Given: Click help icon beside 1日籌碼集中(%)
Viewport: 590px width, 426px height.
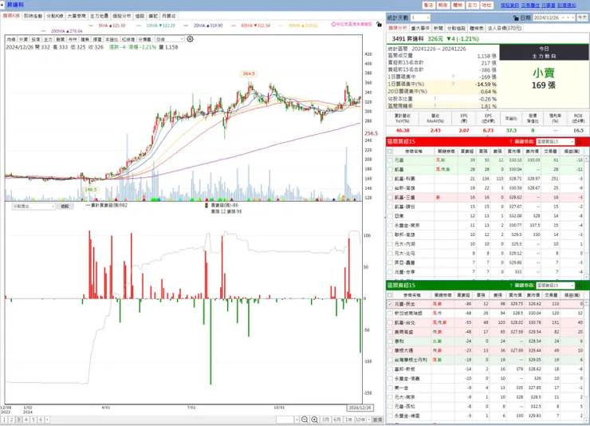Looking at the screenshot, I should (453, 84).
